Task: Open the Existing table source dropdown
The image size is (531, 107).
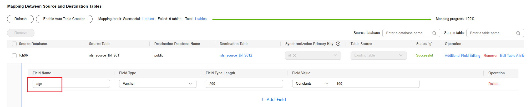Action: tap(401, 55)
